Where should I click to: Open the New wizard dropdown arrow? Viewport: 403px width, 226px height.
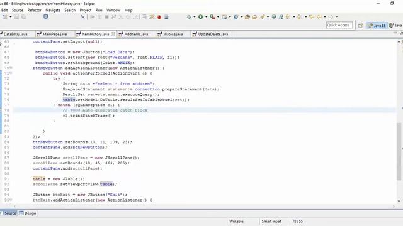11,17
